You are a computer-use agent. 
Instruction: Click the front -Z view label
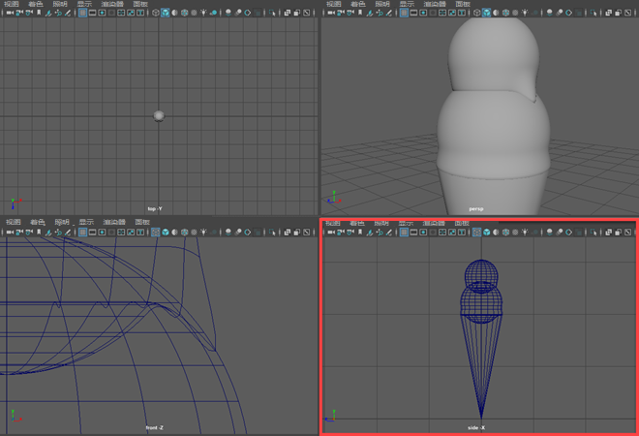[155, 428]
